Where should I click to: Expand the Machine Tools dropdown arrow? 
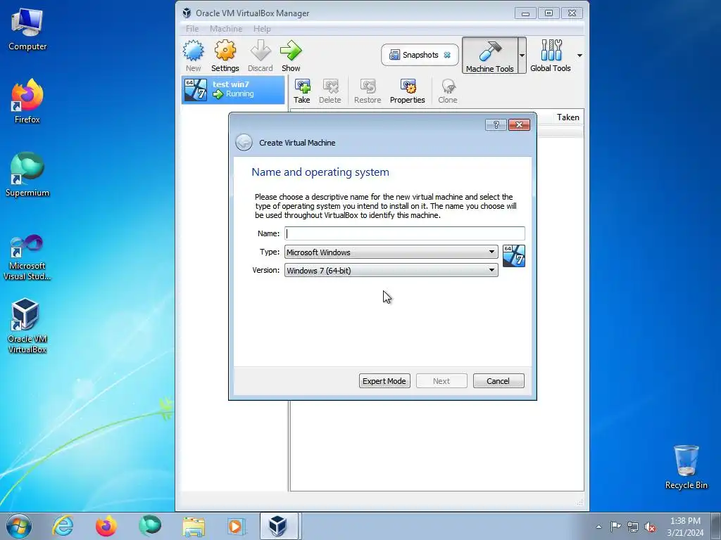(522, 56)
